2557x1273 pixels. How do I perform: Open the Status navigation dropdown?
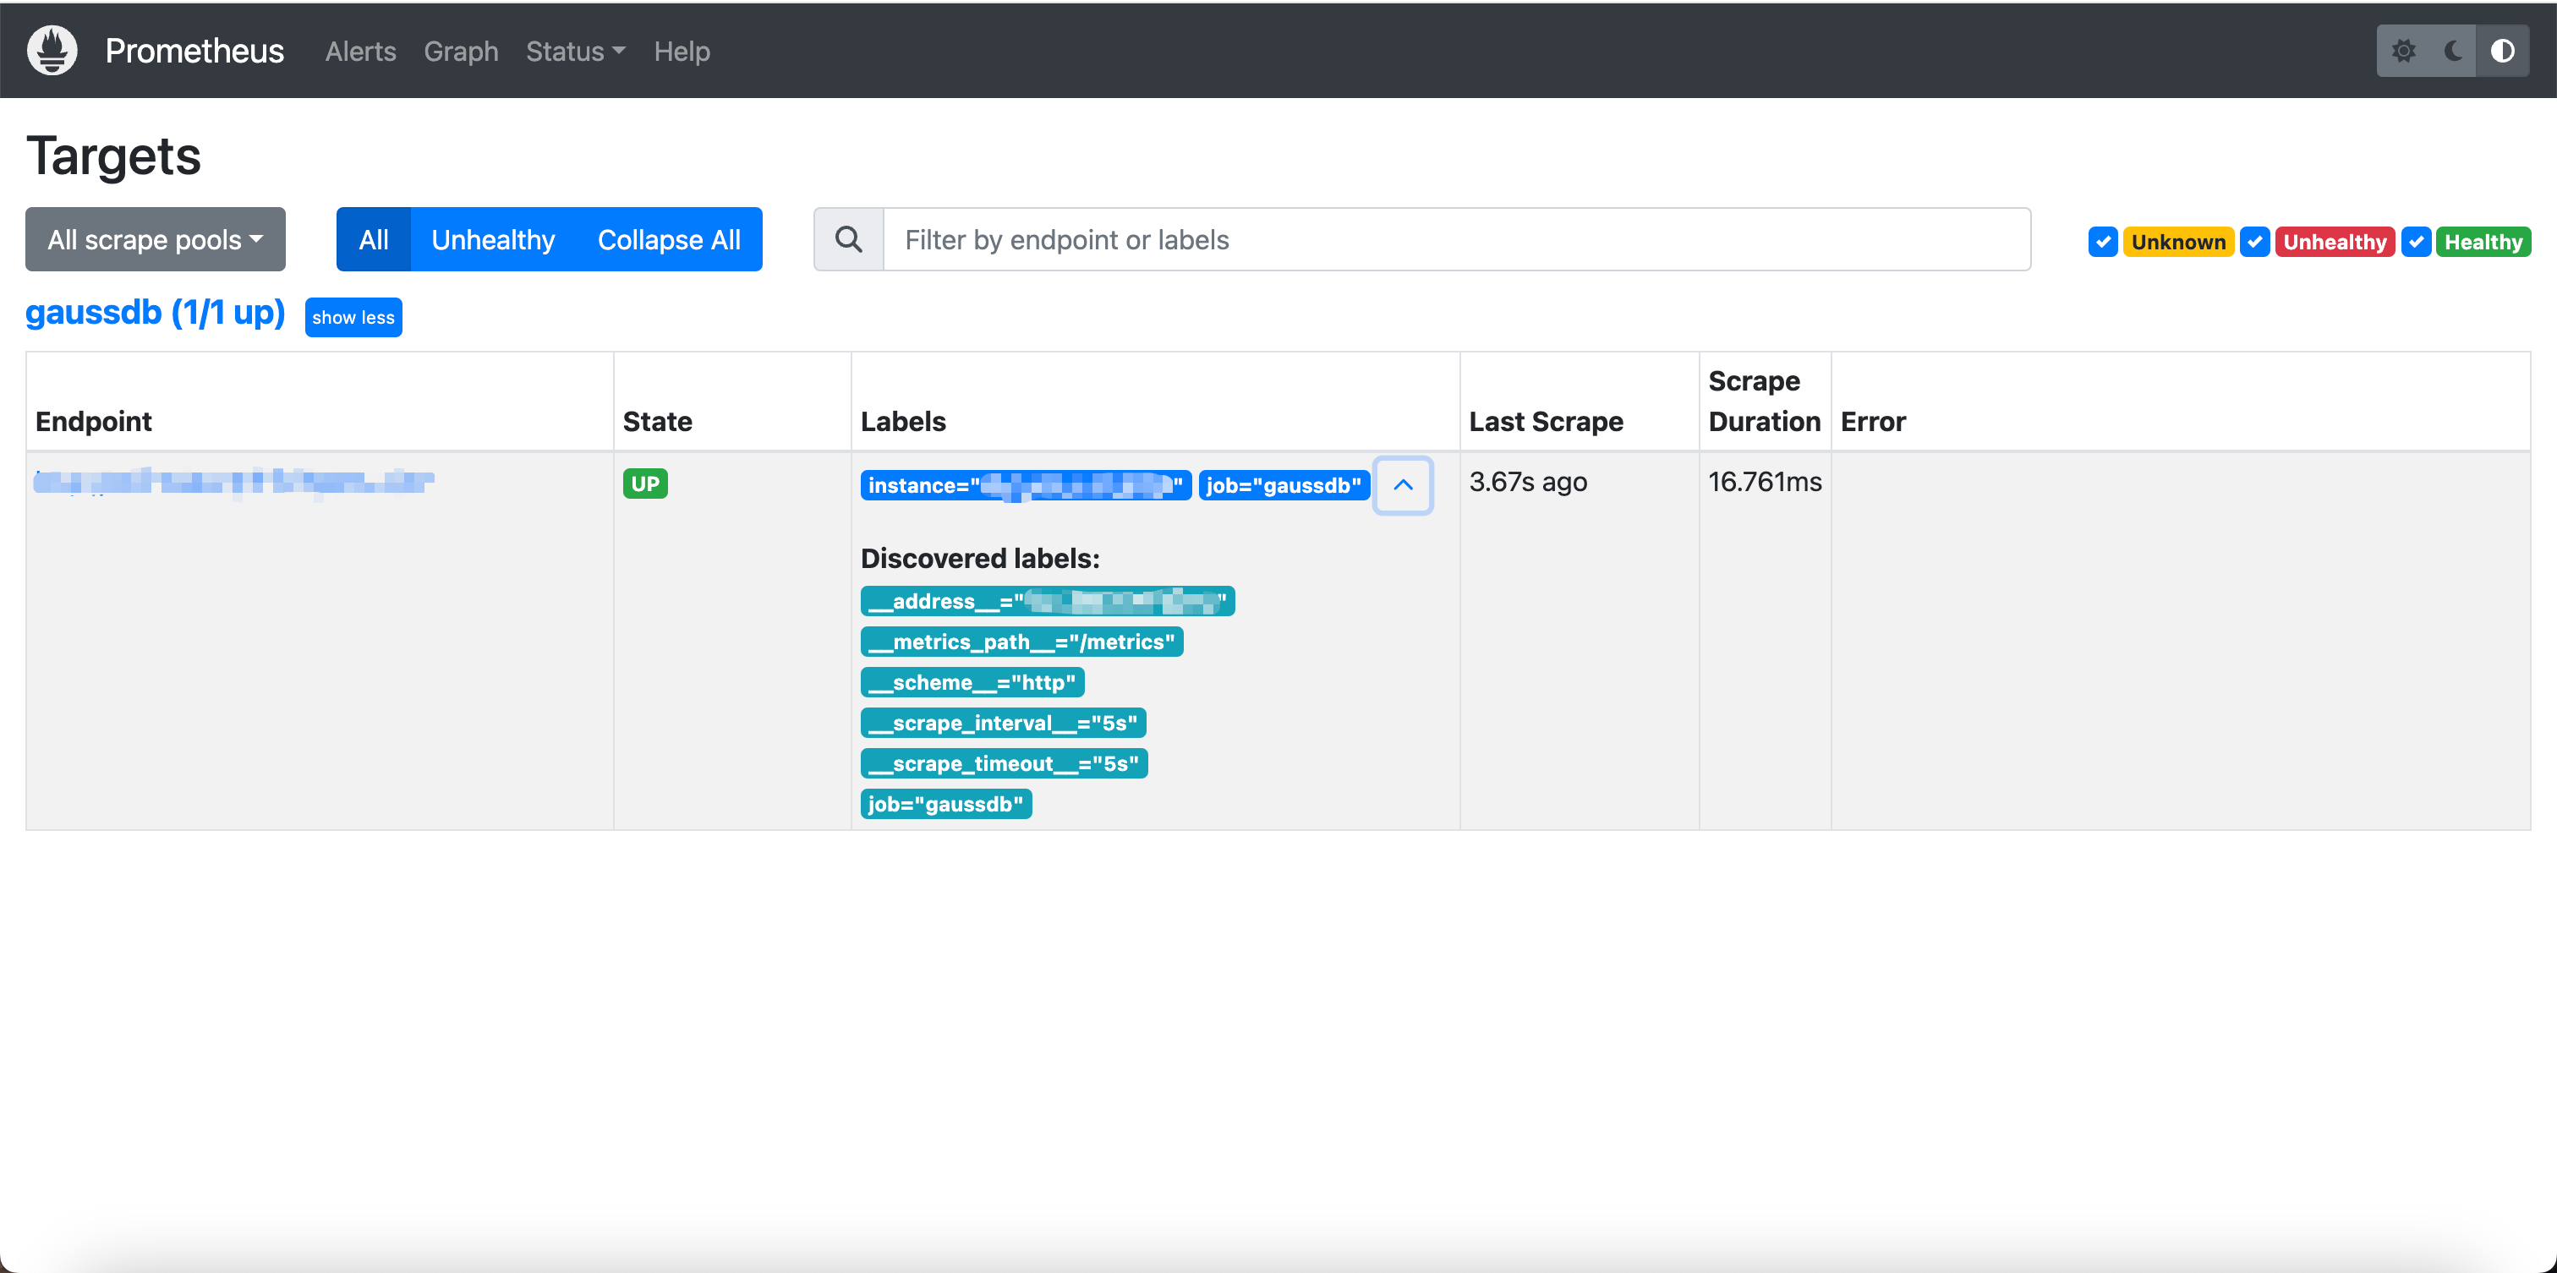(x=575, y=51)
